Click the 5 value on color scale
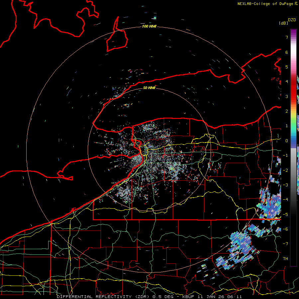This screenshot has width=299, height=299. (x=287, y=67)
